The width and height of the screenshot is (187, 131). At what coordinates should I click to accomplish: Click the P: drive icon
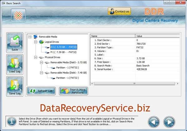tap(47, 52)
